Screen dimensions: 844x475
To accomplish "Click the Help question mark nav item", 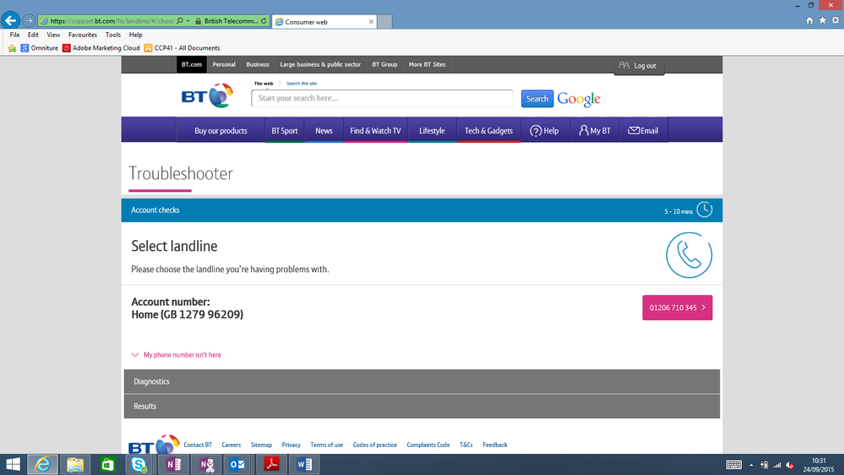I will click(544, 131).
